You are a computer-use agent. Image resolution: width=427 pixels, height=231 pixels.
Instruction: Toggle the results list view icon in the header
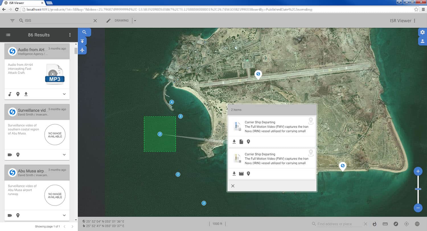(8, 35)
